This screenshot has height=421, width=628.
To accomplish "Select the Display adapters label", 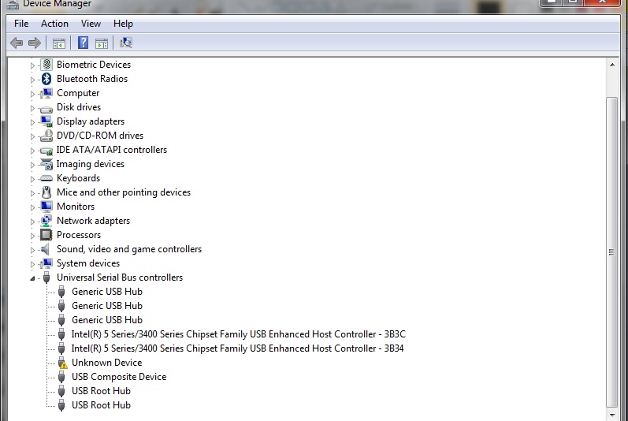I will click(x=91, y=121).
